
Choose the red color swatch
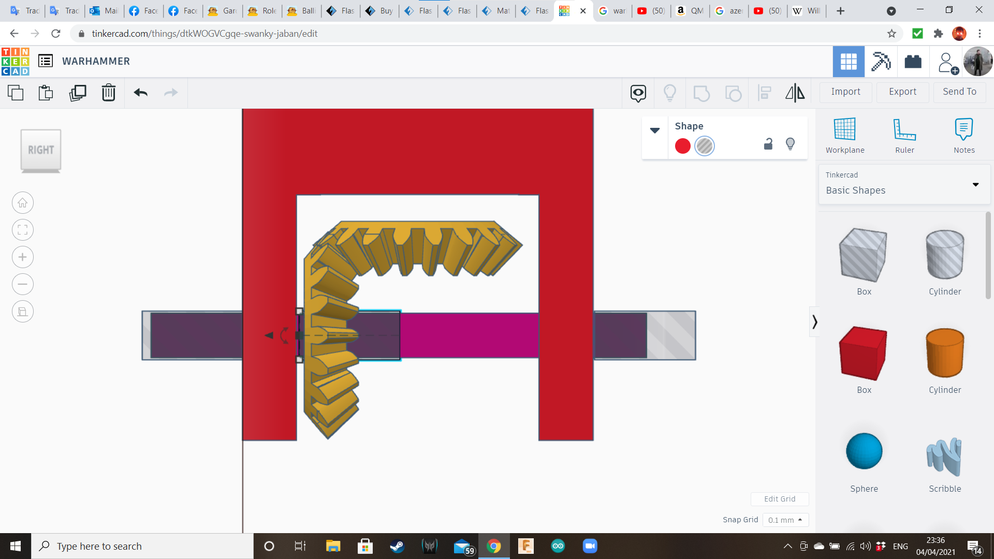tap(682, 146)
